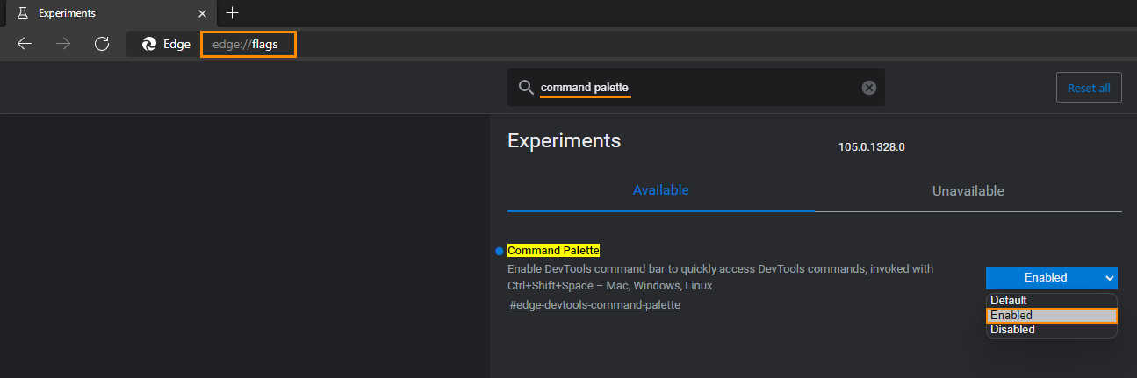The width and height of the screenshot is (1137, 378).
Task: Click the browser Back arrow
Action: click(25, 44)
